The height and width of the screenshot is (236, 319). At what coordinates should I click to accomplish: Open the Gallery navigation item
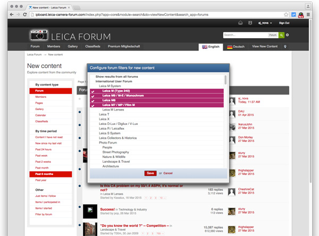[72, 47]
